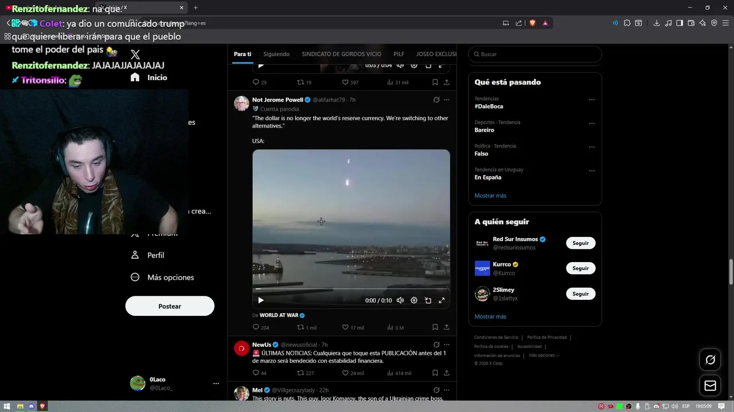Image resolution: width=734 pixels, height=412 pixels.
Task: Open more options on NewUs post
Action: [447, 344]
